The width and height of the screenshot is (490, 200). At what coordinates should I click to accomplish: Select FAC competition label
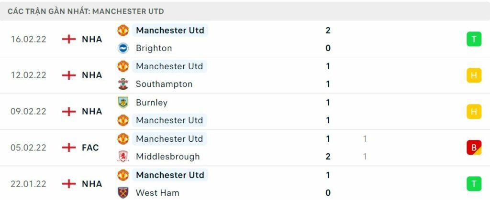point(90,147)
